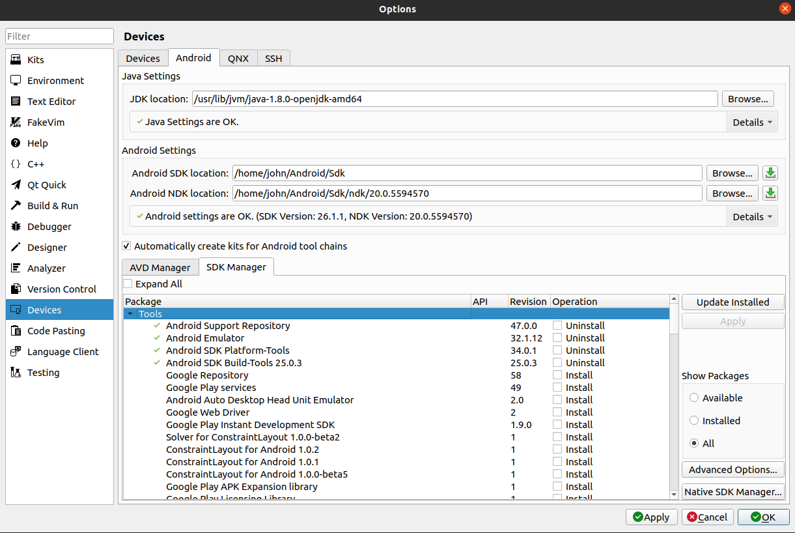Open the Kits category icon in sidebar

click(16, 60)
